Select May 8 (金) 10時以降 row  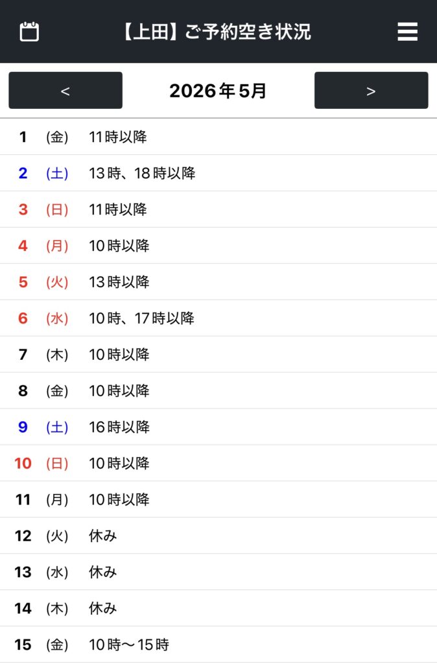click(218, 391)
